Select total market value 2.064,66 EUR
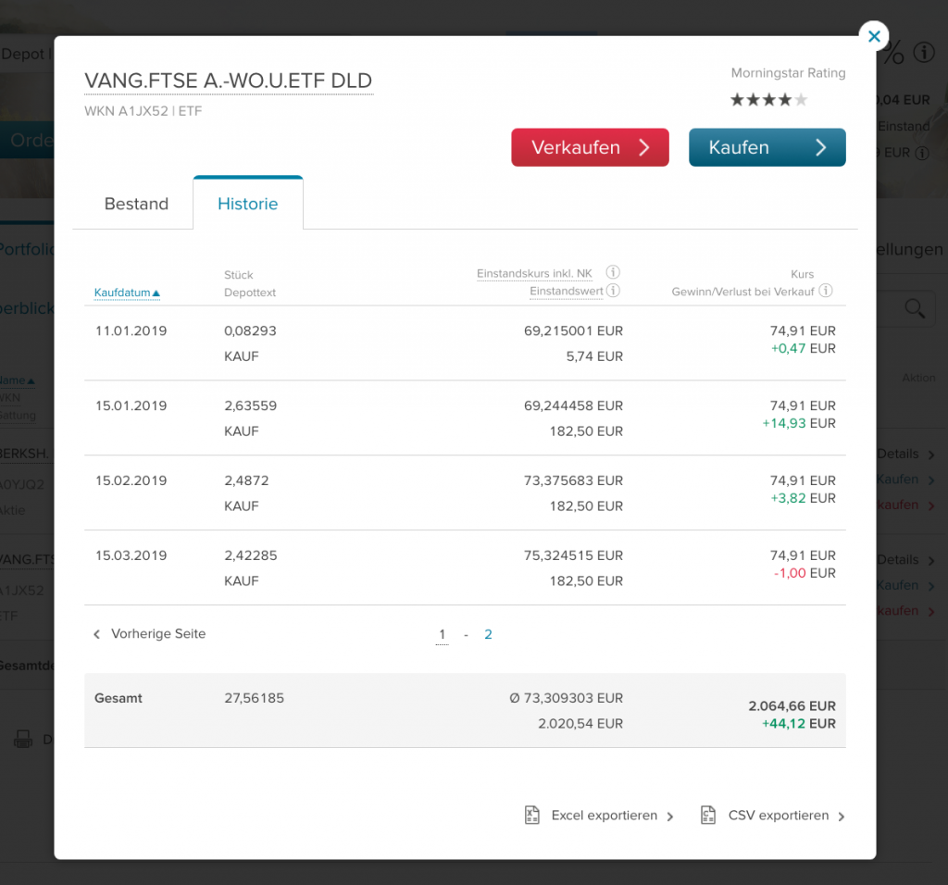Image resolution: width=948 pixels, height=885 pixels. 792,706
